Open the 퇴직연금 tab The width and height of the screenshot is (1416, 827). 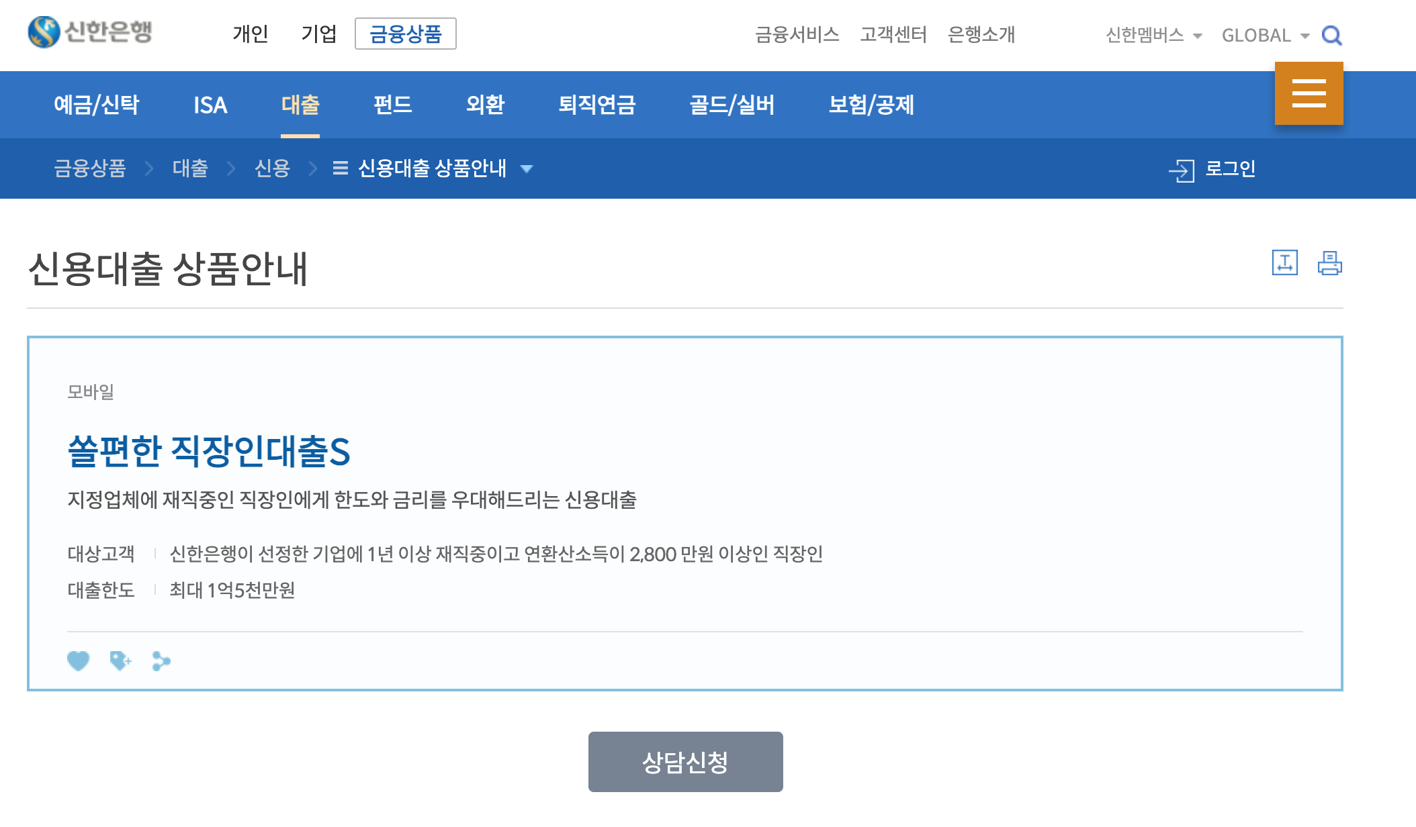pos(597,105)
